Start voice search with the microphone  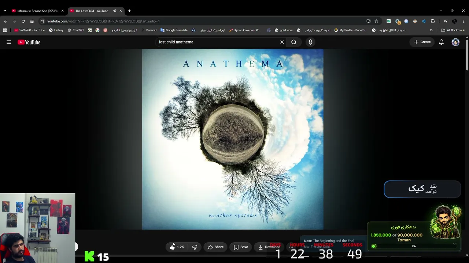310,42
